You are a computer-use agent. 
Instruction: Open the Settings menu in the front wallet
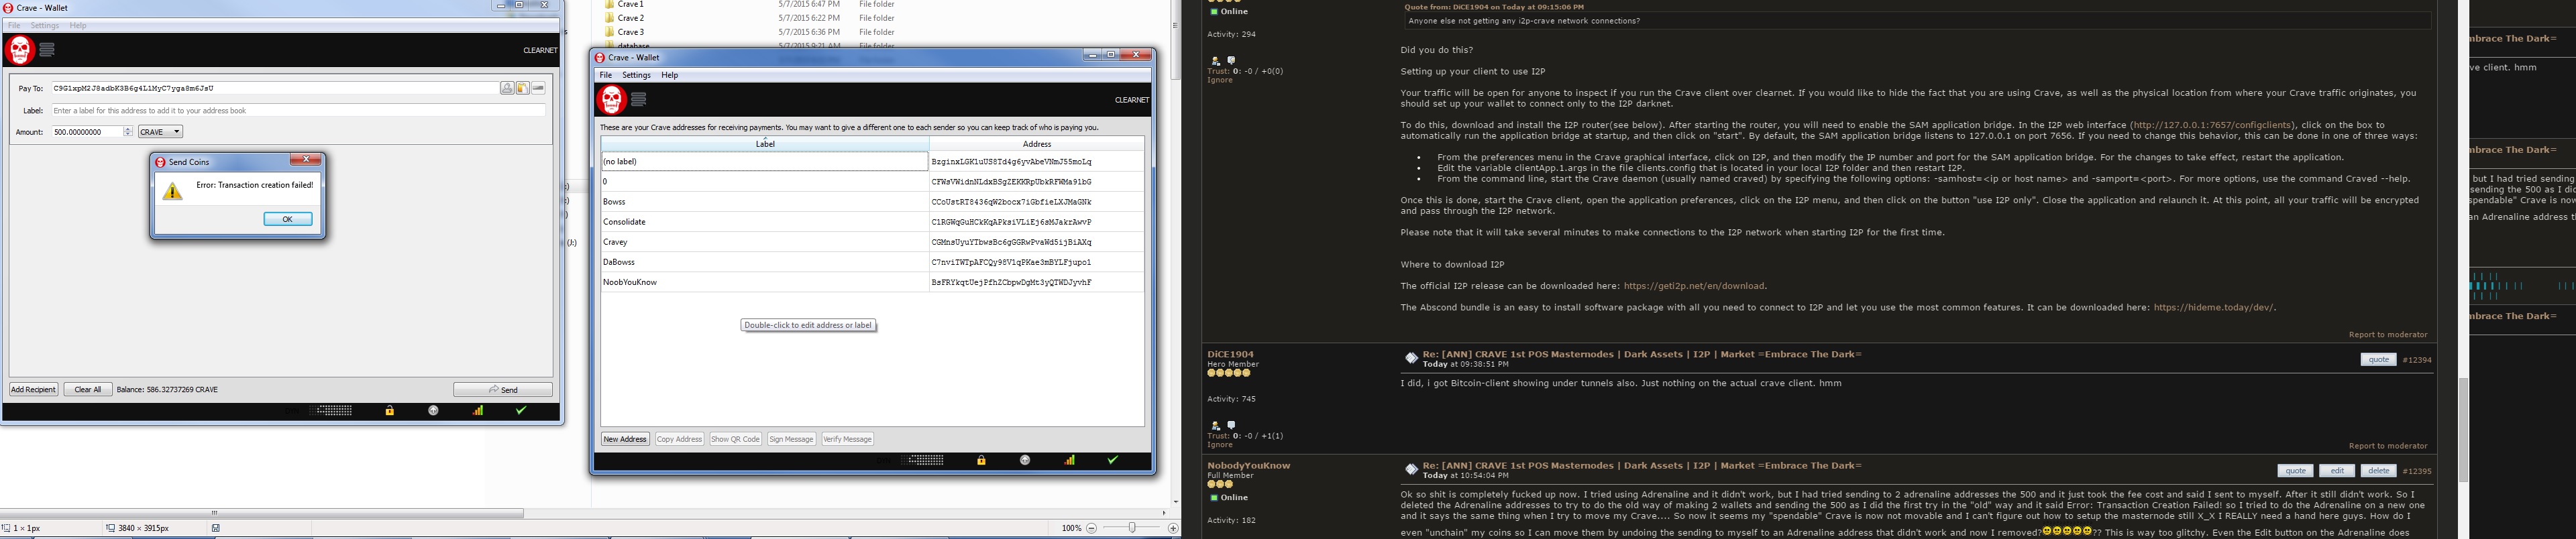click(636, 75)
